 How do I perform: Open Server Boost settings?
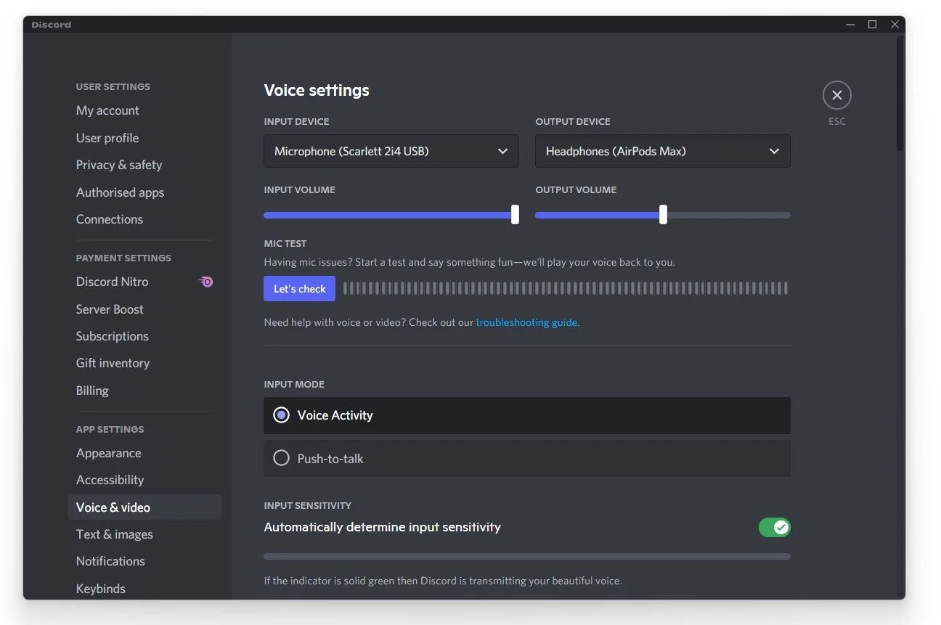(x=110, y=309)
